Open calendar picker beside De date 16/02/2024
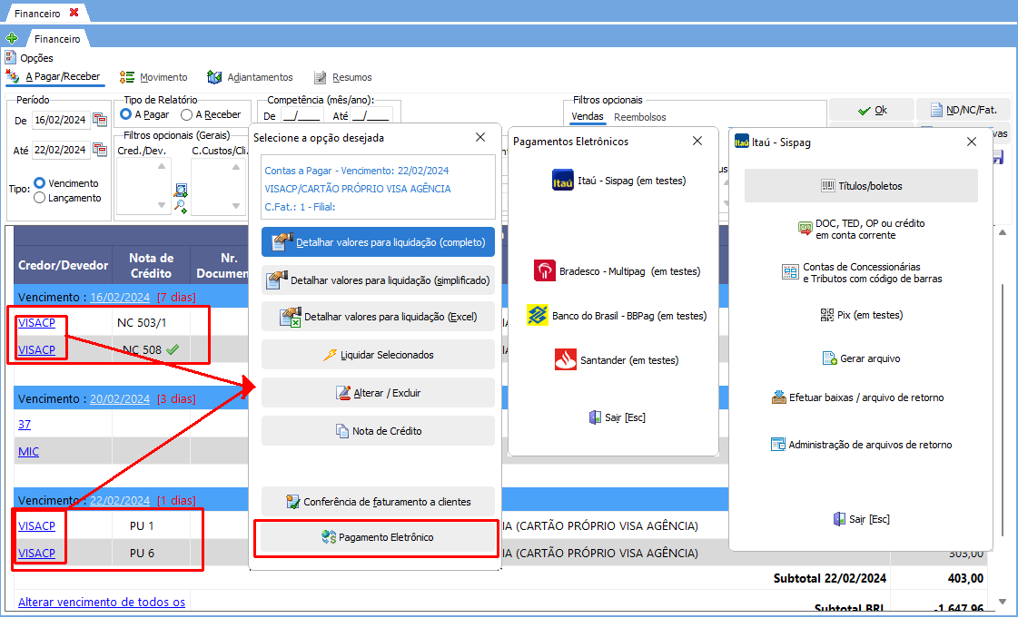The height and width of the screenshot is (618, 1018). [x=99, y=120]
